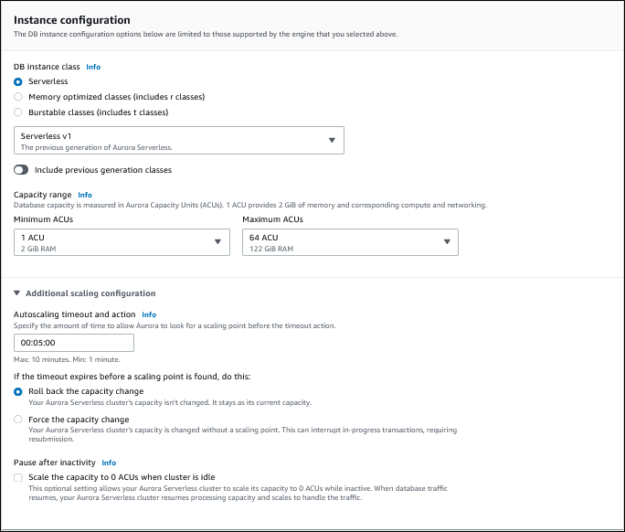Select the Serverless instance class radio
625x532 pixels.
click(x=18, y=81)
